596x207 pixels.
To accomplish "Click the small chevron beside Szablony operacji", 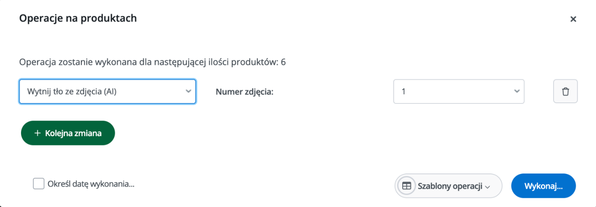I will click(487, 187).
